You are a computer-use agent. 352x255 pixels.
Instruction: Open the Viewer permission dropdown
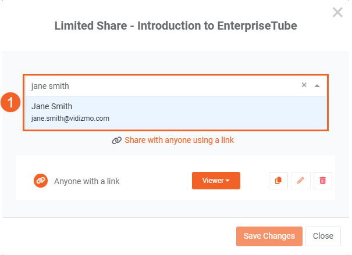point(215,181)
